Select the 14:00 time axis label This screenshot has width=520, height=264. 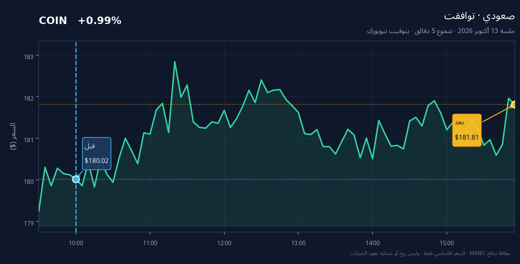[x=372, y=243]
